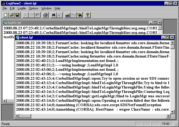Click the logfile.lgf window document icon
The height and width of the screenshot is (127, 179).
pos(5,23)
